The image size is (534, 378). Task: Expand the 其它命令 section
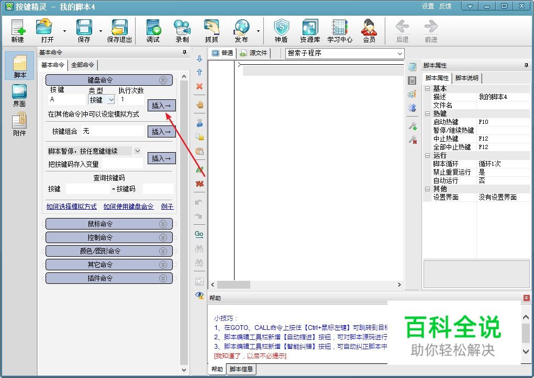pos(163,265)
